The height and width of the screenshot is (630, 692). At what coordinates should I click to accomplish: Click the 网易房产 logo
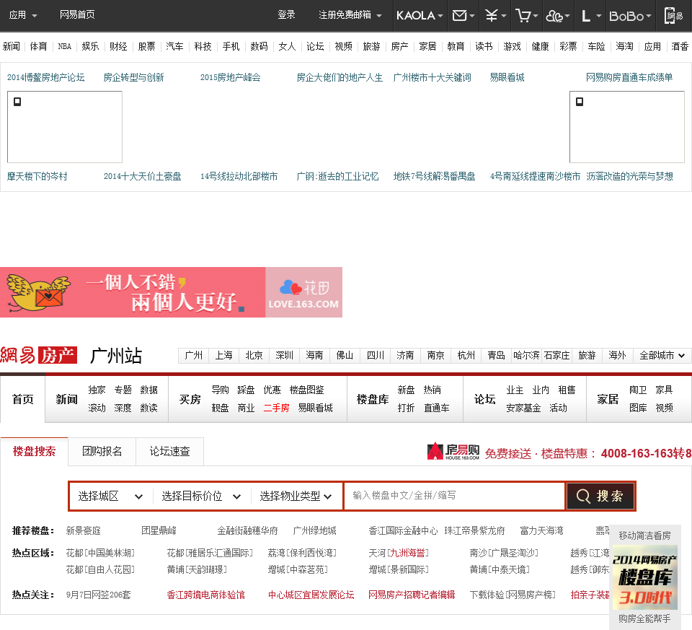pos(39,355)
